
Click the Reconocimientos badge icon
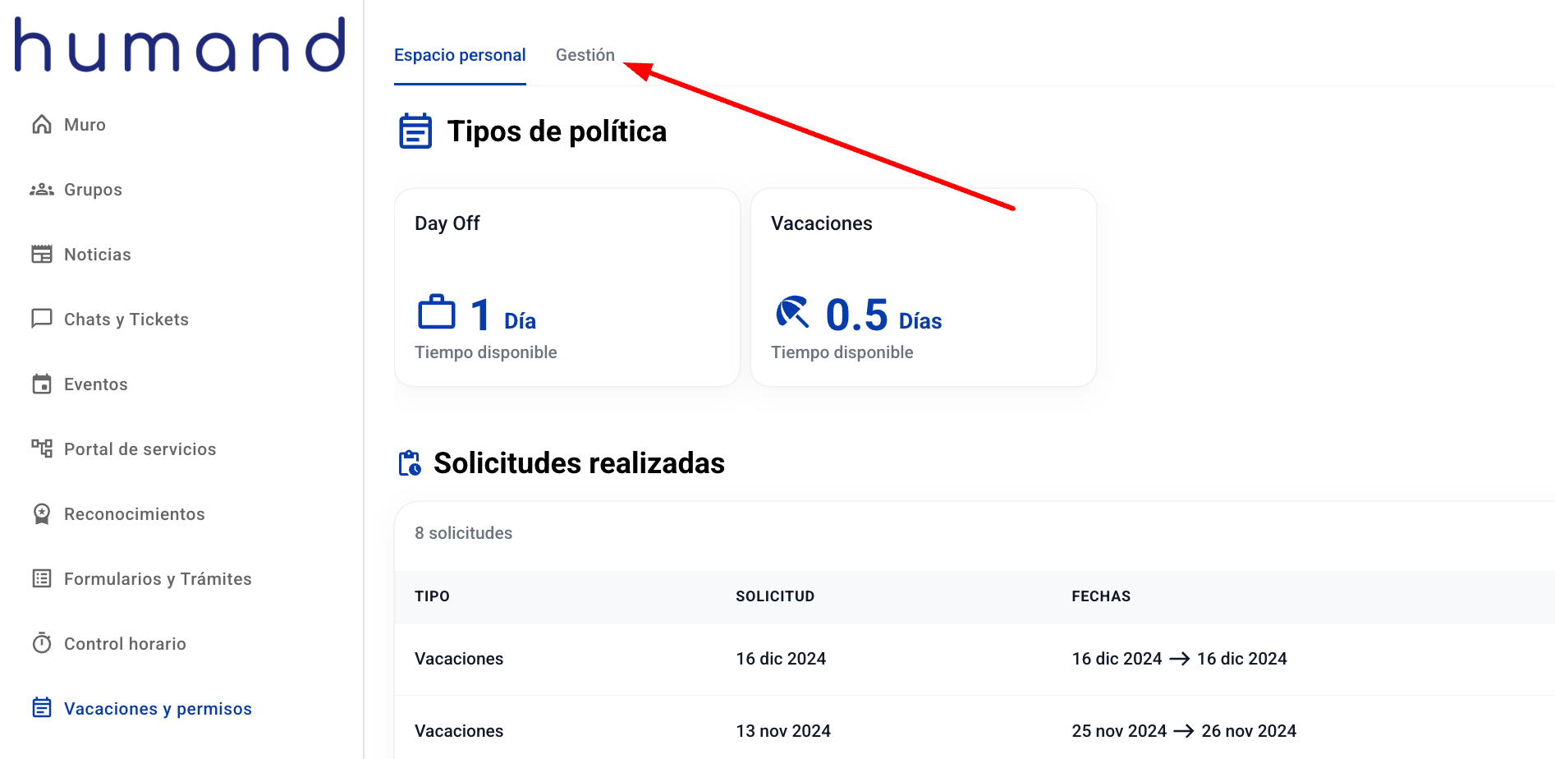click(x=42, y=514)
